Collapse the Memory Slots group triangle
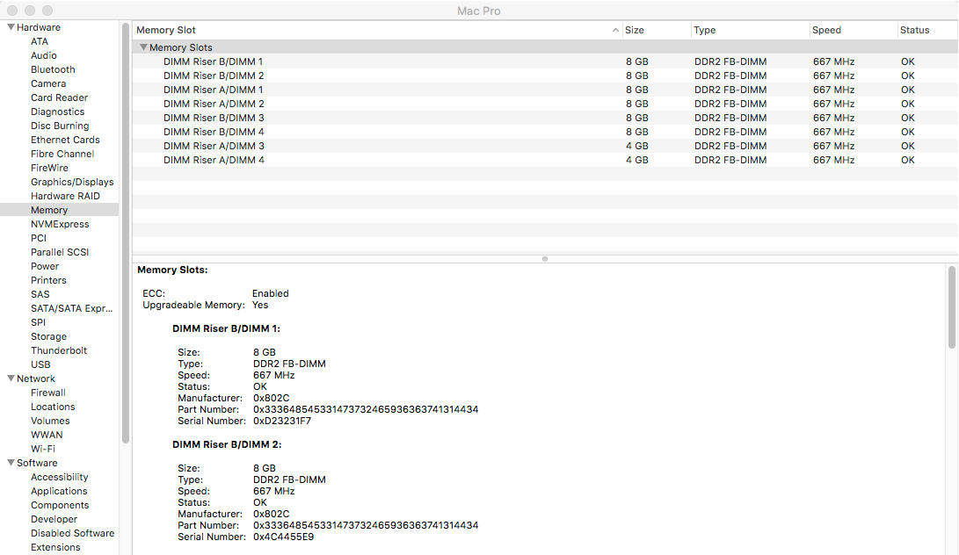Image resolution: width=959 pixels, height=555 pixels. [x=144, y=47]
